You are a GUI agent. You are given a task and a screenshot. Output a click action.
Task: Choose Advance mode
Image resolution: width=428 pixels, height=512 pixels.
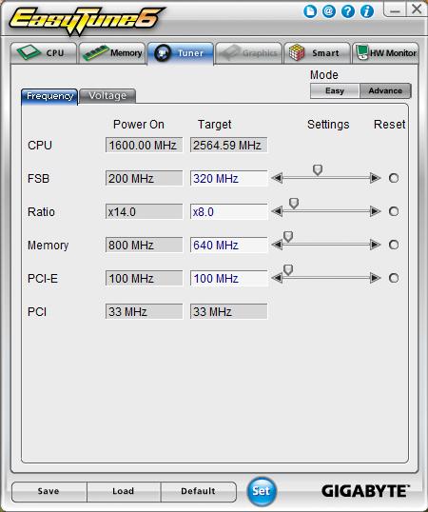pyautogui.click(x=385, y=90)
